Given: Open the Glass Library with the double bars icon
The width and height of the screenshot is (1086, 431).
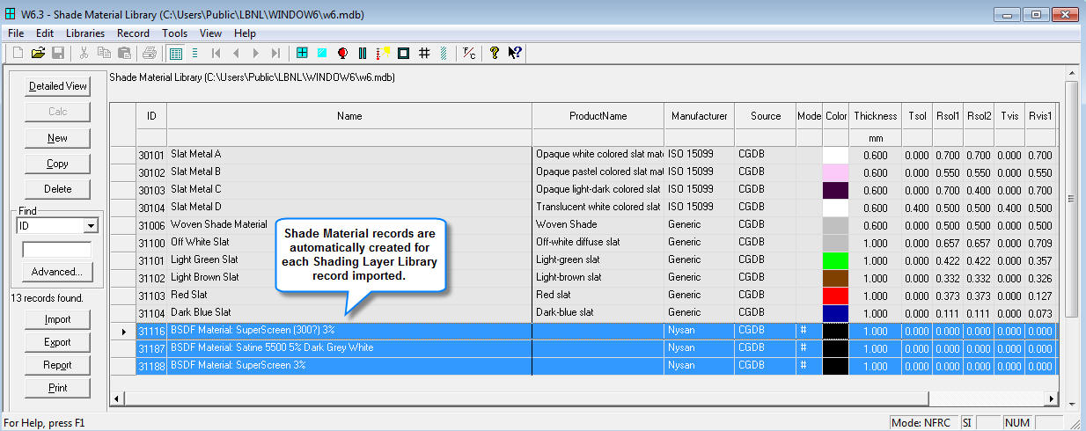Looking at the screenshot, I should tap(363, 53).
